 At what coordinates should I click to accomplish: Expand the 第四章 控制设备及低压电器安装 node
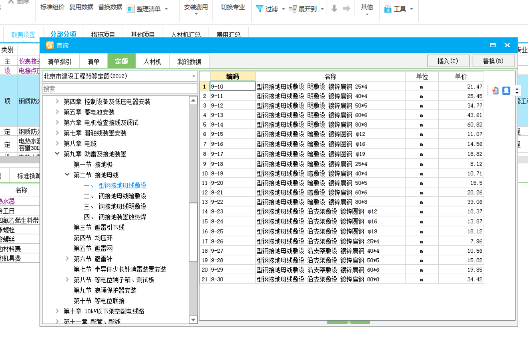coord(57,101)
